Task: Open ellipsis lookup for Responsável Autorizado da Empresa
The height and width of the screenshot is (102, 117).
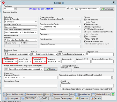Action: [112, 78]
